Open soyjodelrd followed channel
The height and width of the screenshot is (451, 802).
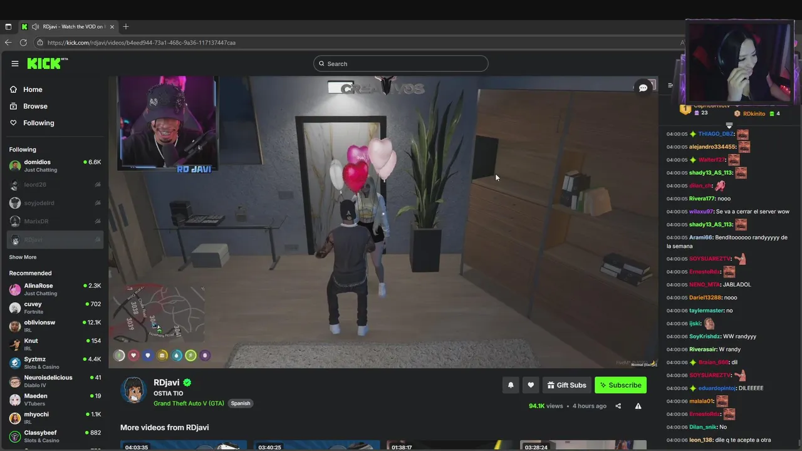pyautogui.click(x=55, y=203)
